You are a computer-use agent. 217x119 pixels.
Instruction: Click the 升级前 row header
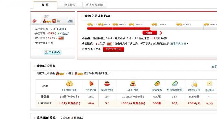(x=45, y=97)
